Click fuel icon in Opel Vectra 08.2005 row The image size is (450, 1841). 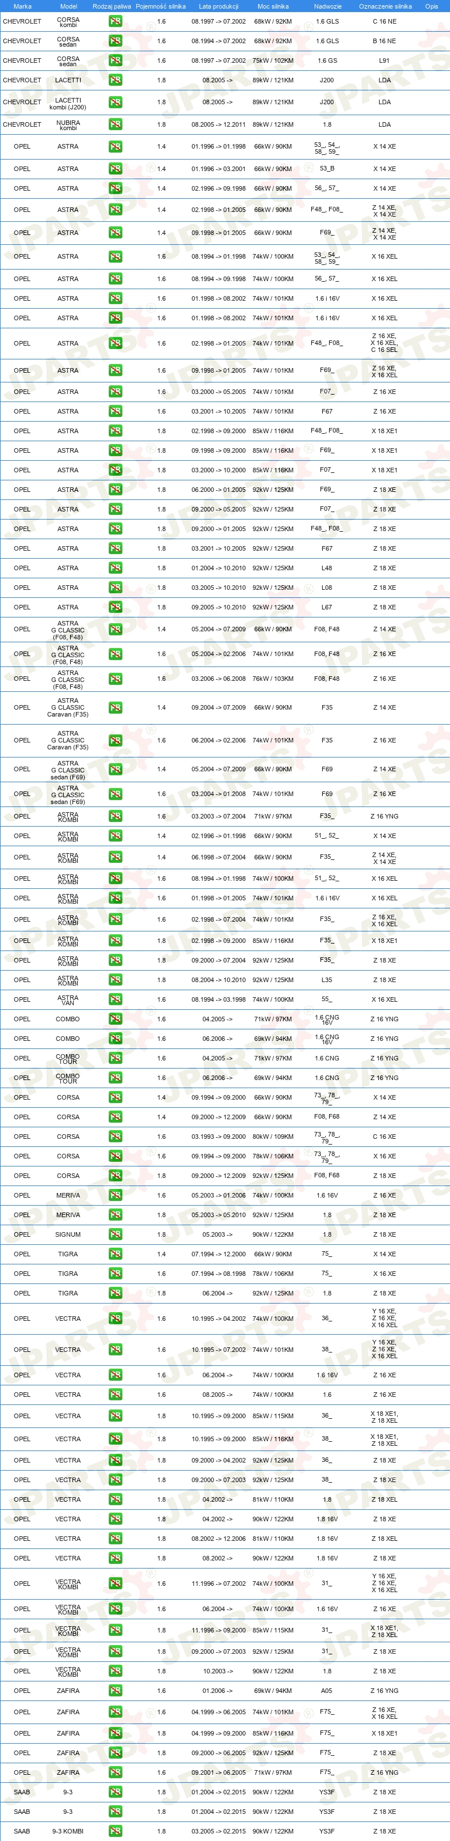coord(115,1395)
